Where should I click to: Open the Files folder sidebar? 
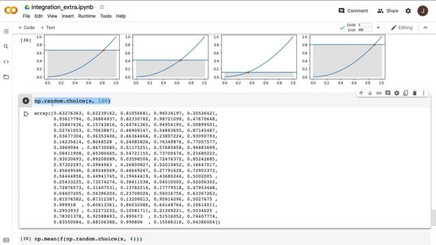[x=6, y=77]
